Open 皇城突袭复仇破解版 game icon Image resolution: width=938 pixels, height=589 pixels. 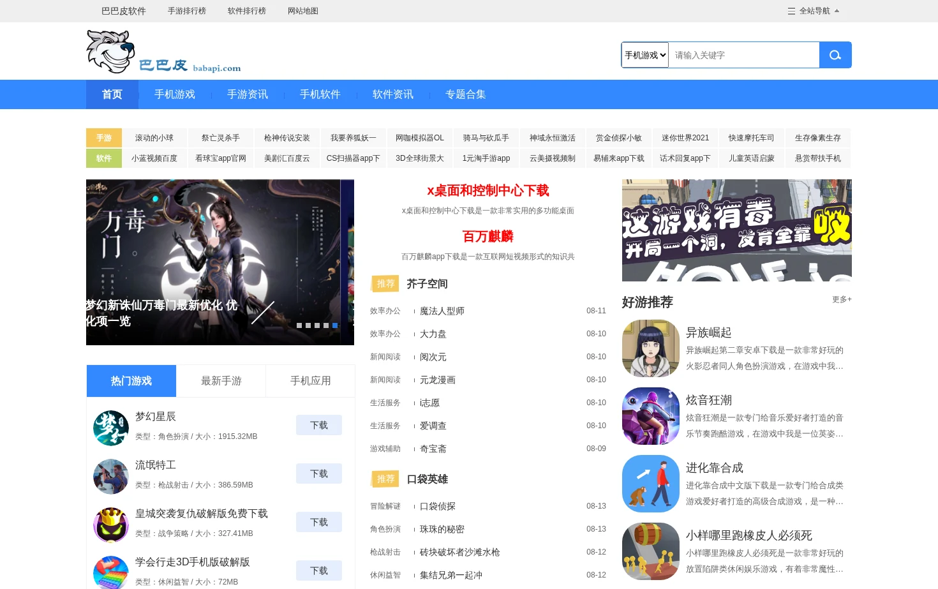(x=111, y=525)
